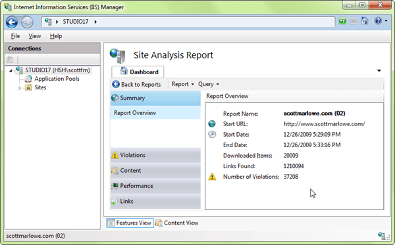Open the Help menu

[x=56, y=36]
